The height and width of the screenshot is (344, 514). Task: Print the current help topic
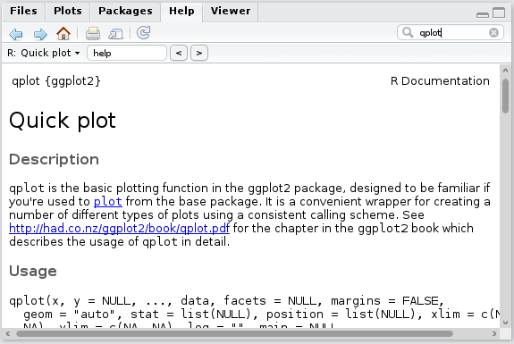(93, 33)
